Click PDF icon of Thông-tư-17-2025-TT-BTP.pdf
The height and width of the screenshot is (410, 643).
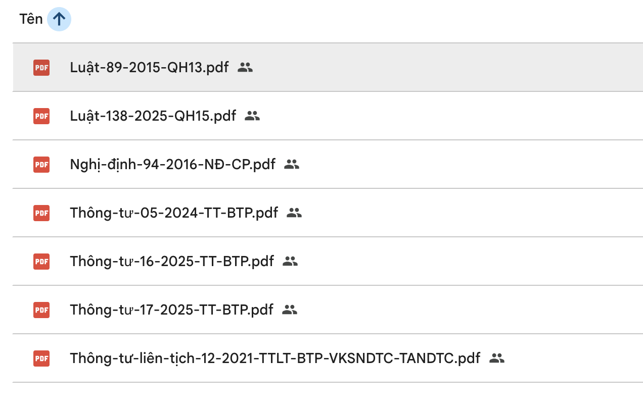click(41, 310)
